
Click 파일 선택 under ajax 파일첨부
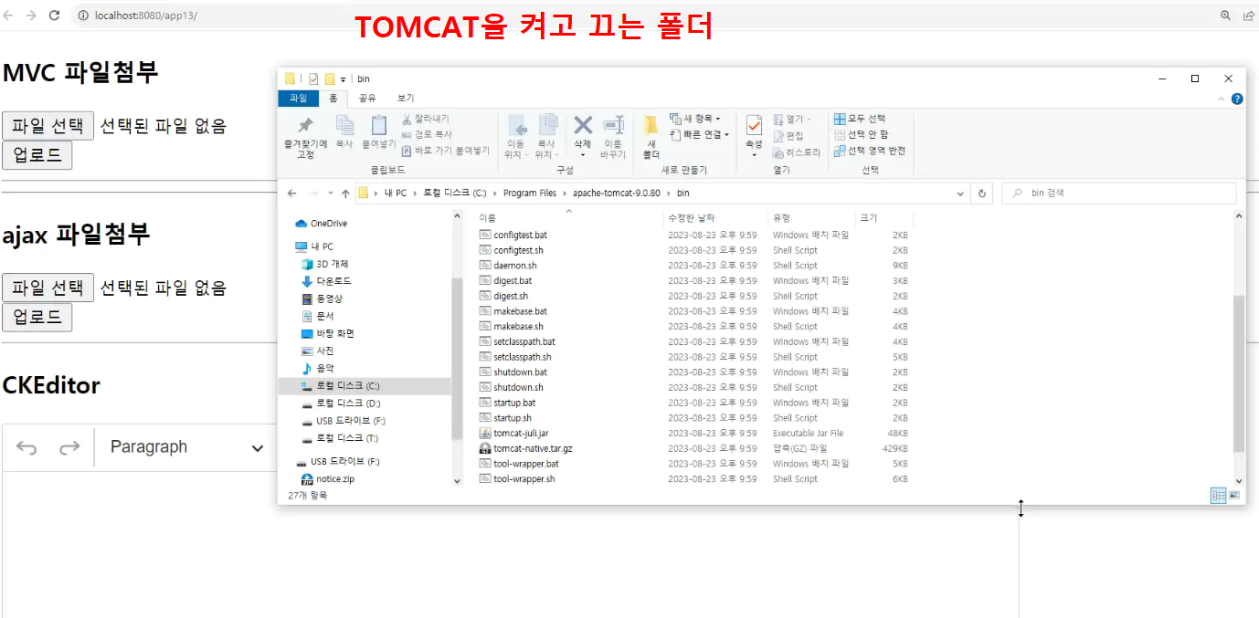click(48, 288)
